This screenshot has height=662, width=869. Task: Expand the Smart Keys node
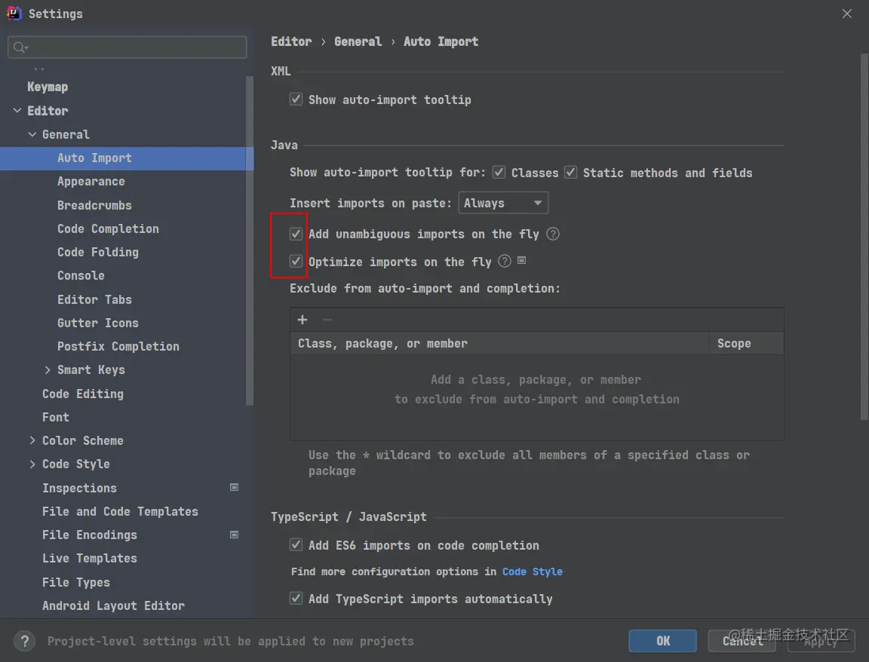[47, 370]
